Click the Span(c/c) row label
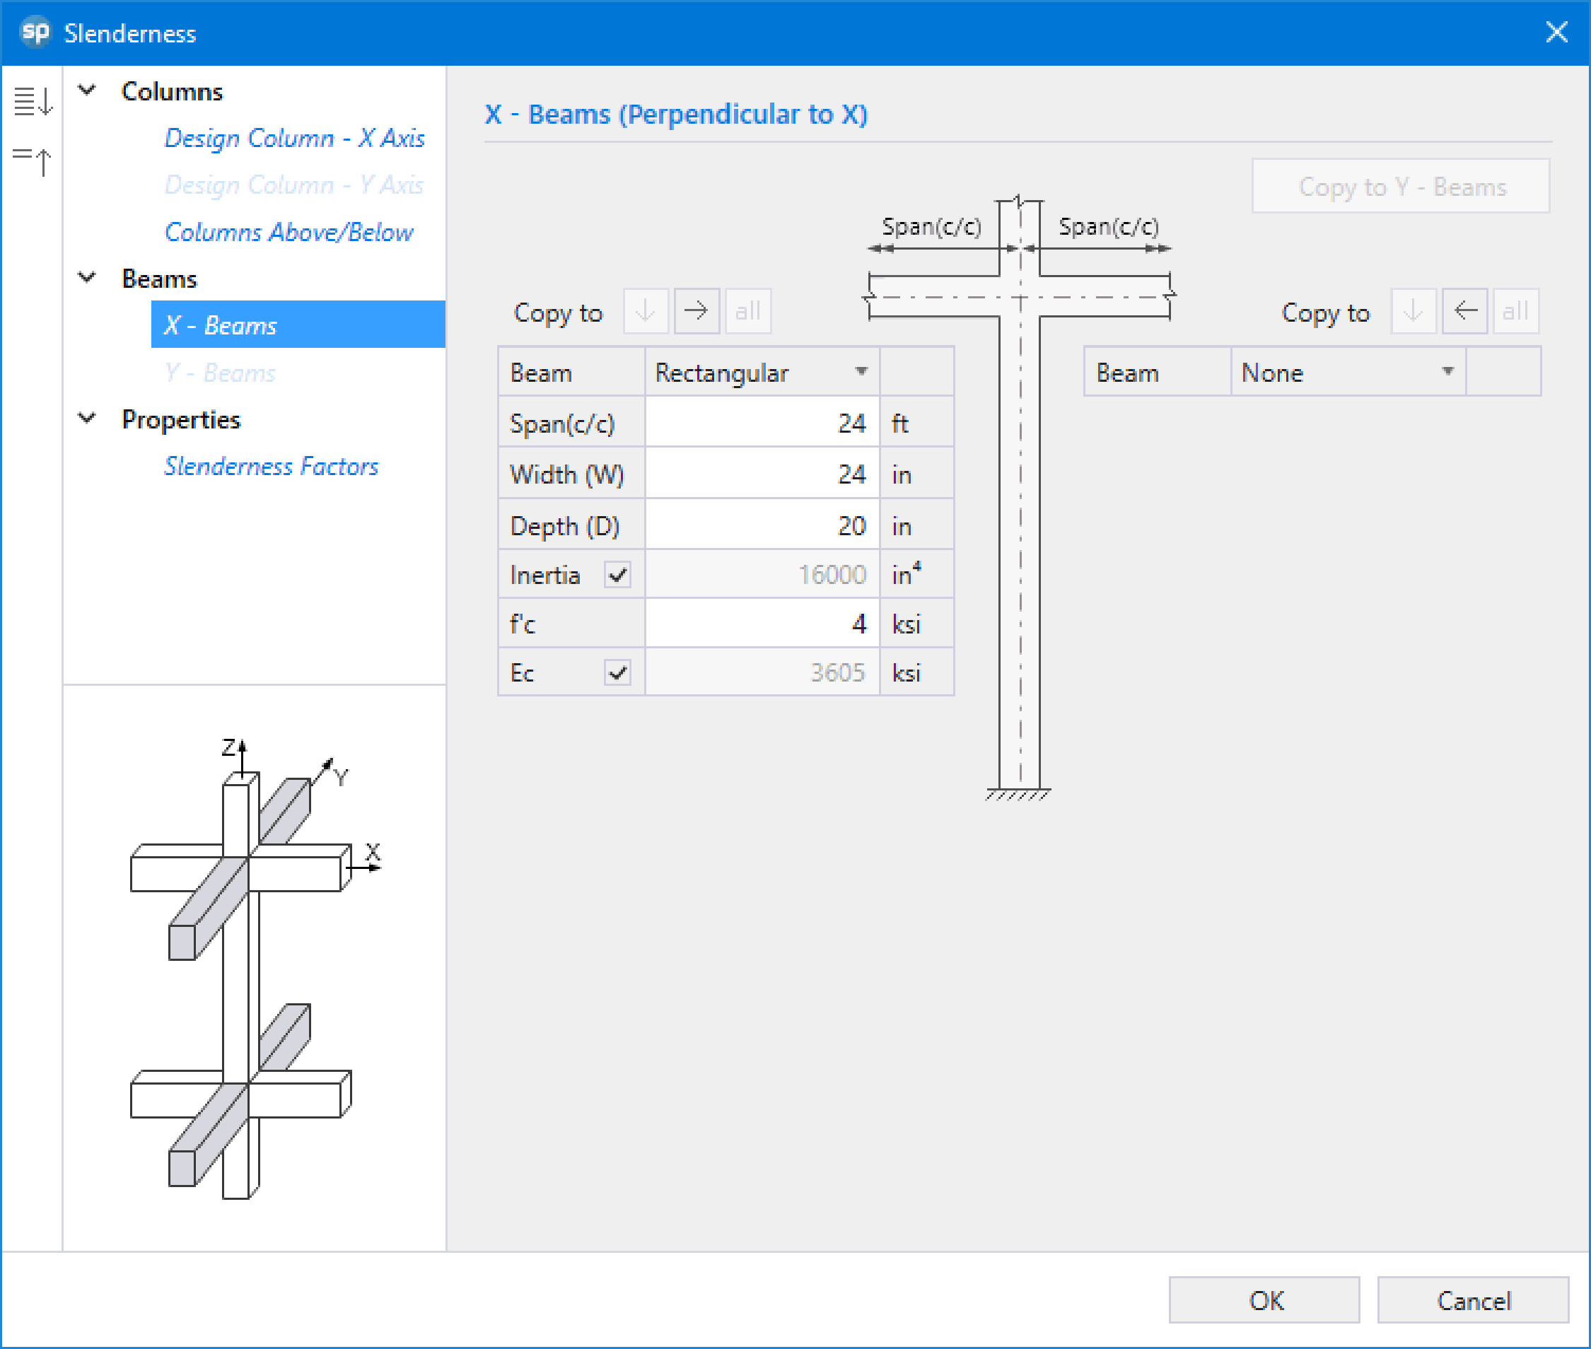 (562, 424)
